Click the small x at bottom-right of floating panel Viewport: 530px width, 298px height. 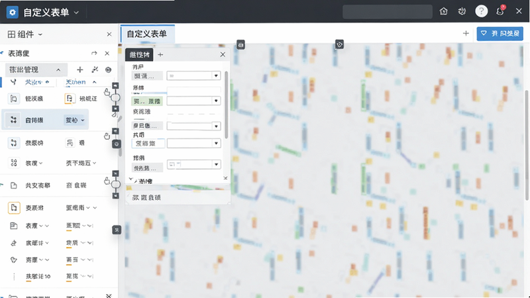coord(225,178)
